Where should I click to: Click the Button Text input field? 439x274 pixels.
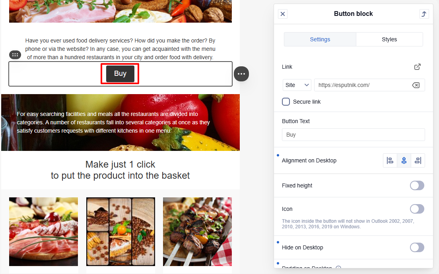point(354,135)
